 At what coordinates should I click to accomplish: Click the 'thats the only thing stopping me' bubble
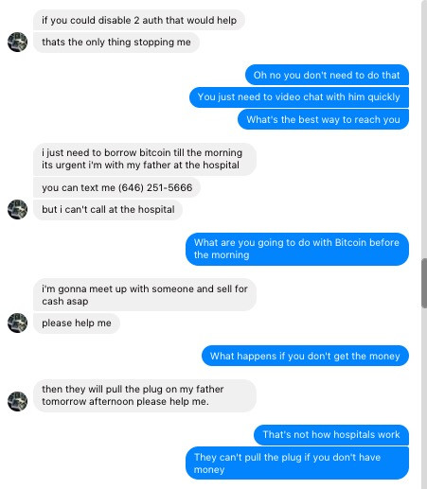(116, 43)
